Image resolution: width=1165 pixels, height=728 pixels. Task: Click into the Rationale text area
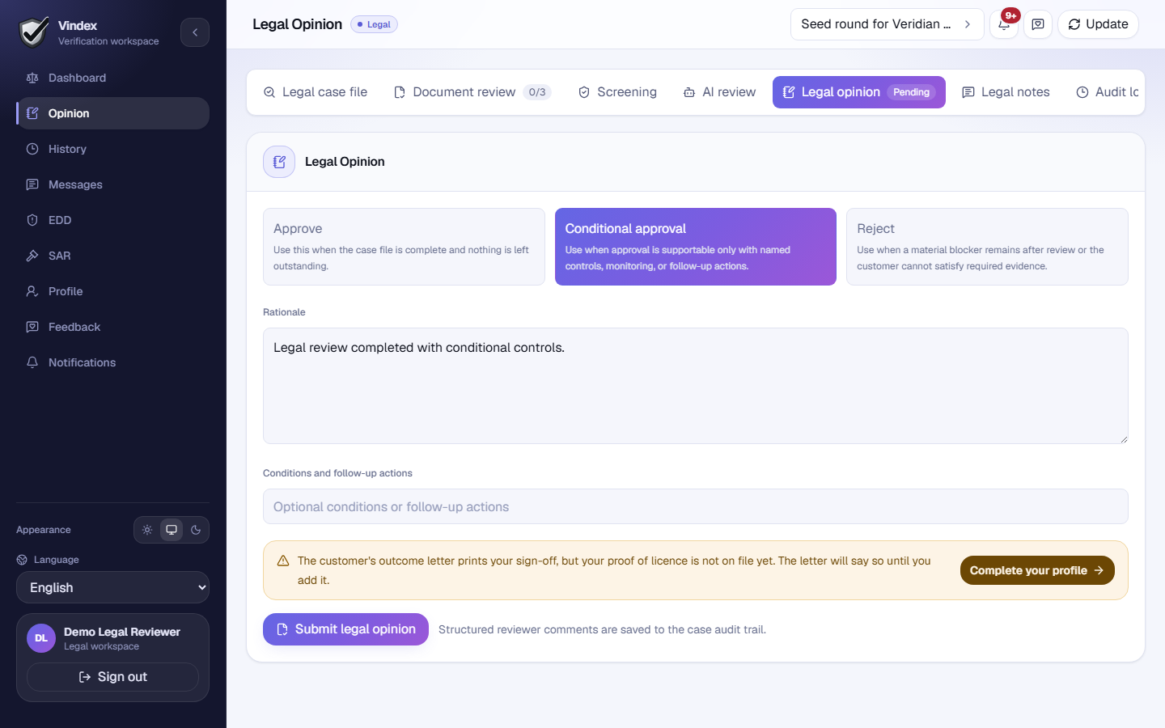[x=696, y=386]
